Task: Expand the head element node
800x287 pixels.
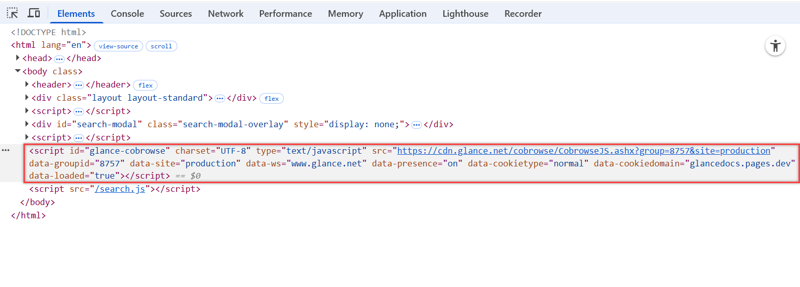Action: [x=18, y=58]
